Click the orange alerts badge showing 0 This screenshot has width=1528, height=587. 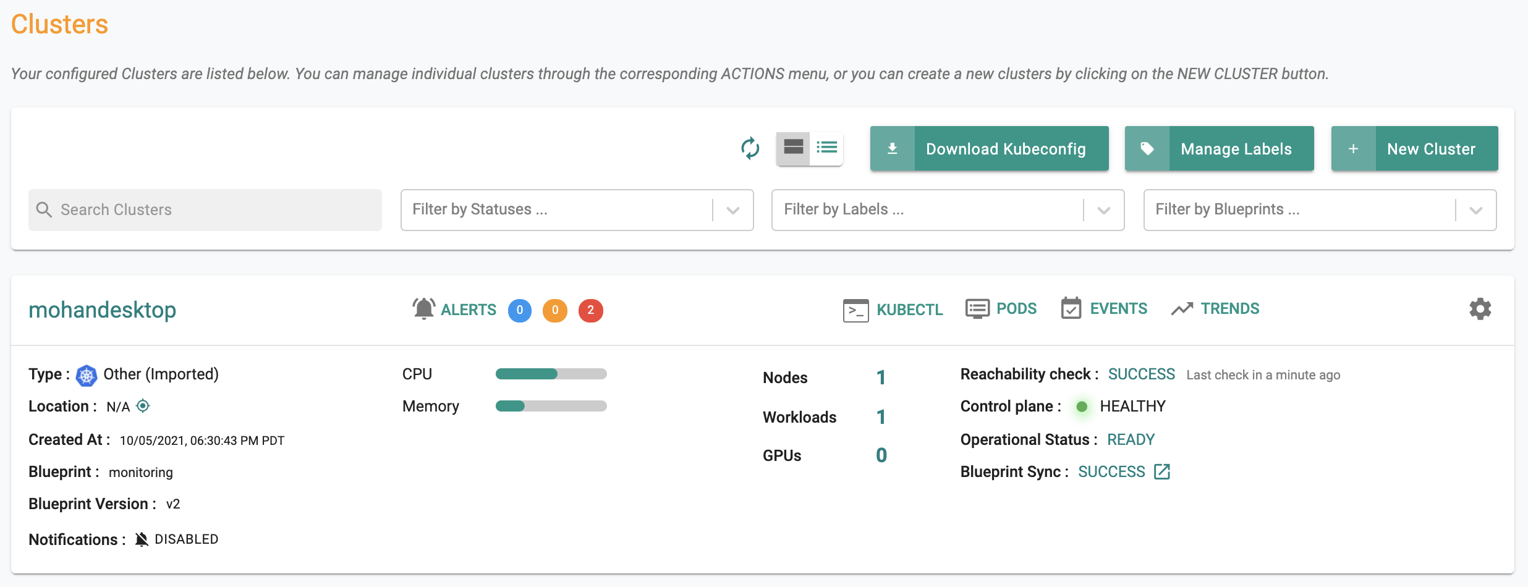(x=555, y=310)
